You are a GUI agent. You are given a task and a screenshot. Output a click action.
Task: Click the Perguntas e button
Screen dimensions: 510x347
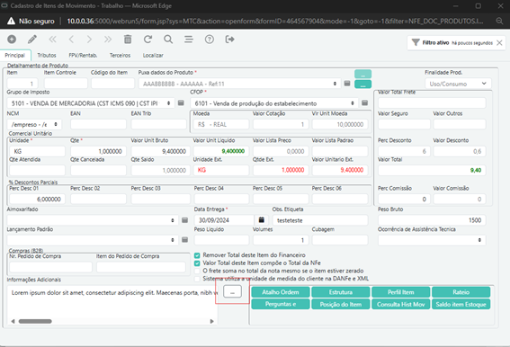281,304
